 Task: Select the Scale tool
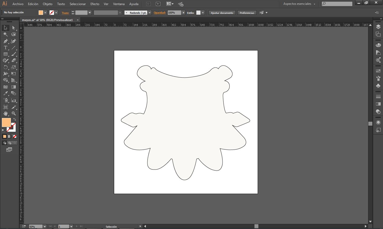click(14, 67)
